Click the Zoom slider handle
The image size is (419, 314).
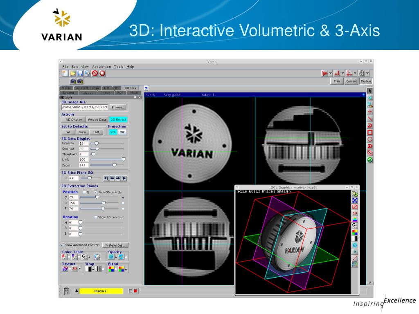click(x=115, y=165)
